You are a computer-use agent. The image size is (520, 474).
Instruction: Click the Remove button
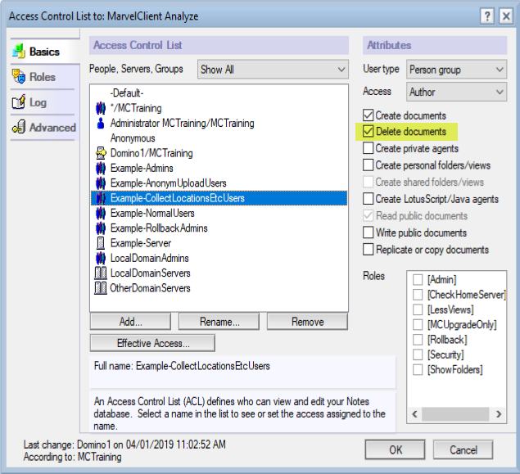click(307, 322)
